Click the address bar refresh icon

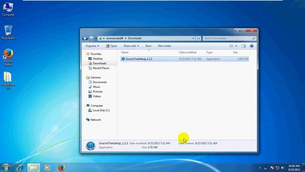(198, 38)
